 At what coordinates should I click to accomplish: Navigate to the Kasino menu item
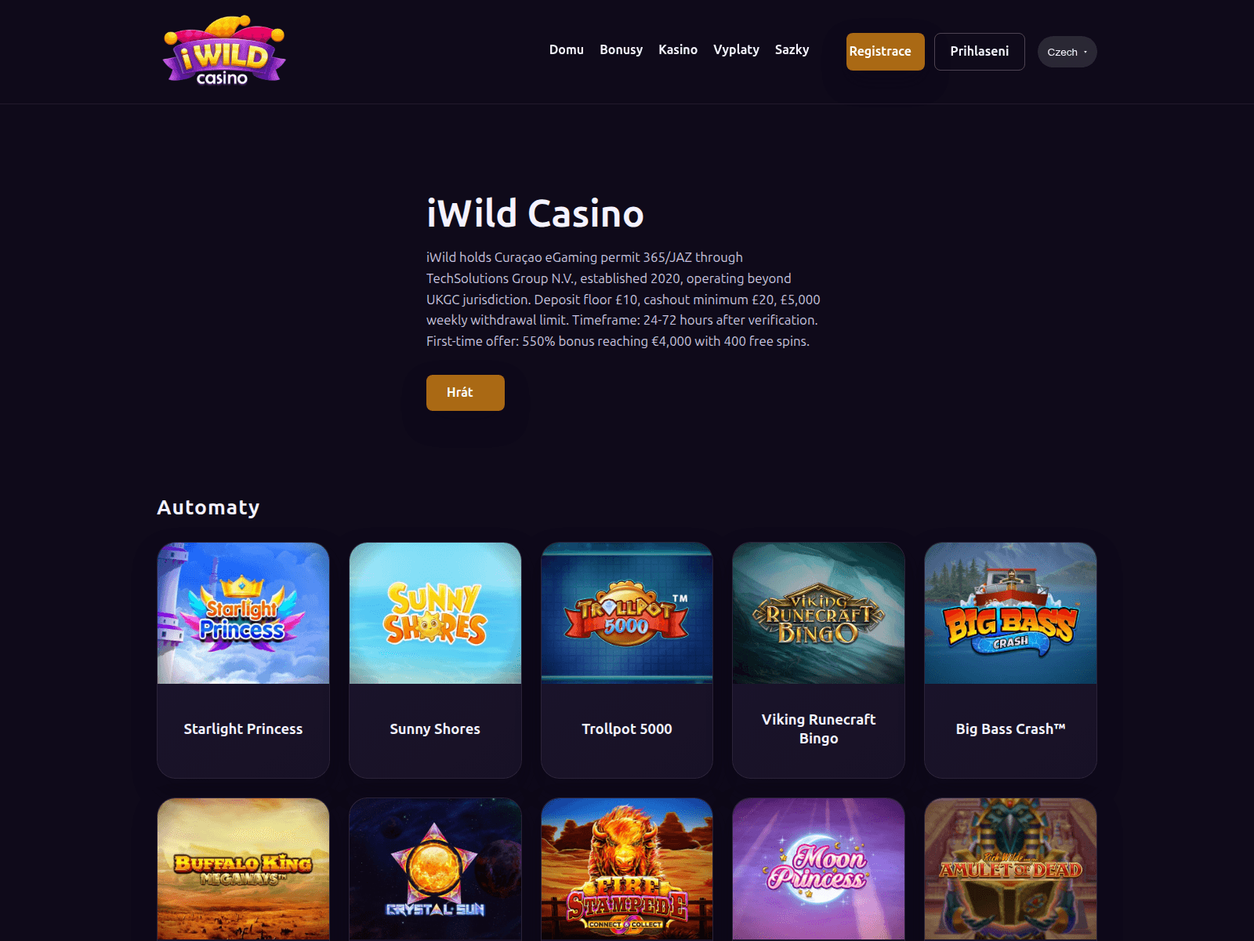[678, 49]
